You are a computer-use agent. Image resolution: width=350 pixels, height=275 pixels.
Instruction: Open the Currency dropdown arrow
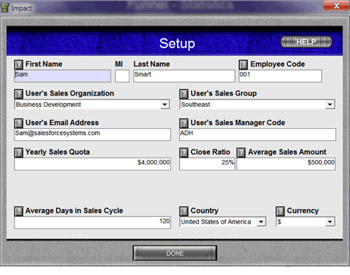click(330, 222)
